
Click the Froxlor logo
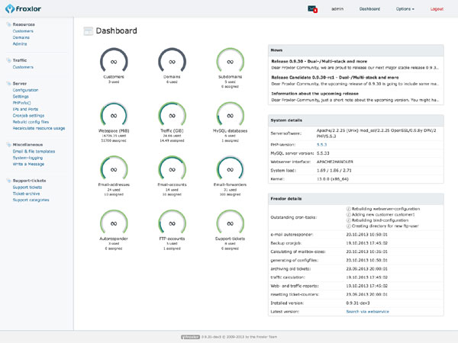click(23, 8)
